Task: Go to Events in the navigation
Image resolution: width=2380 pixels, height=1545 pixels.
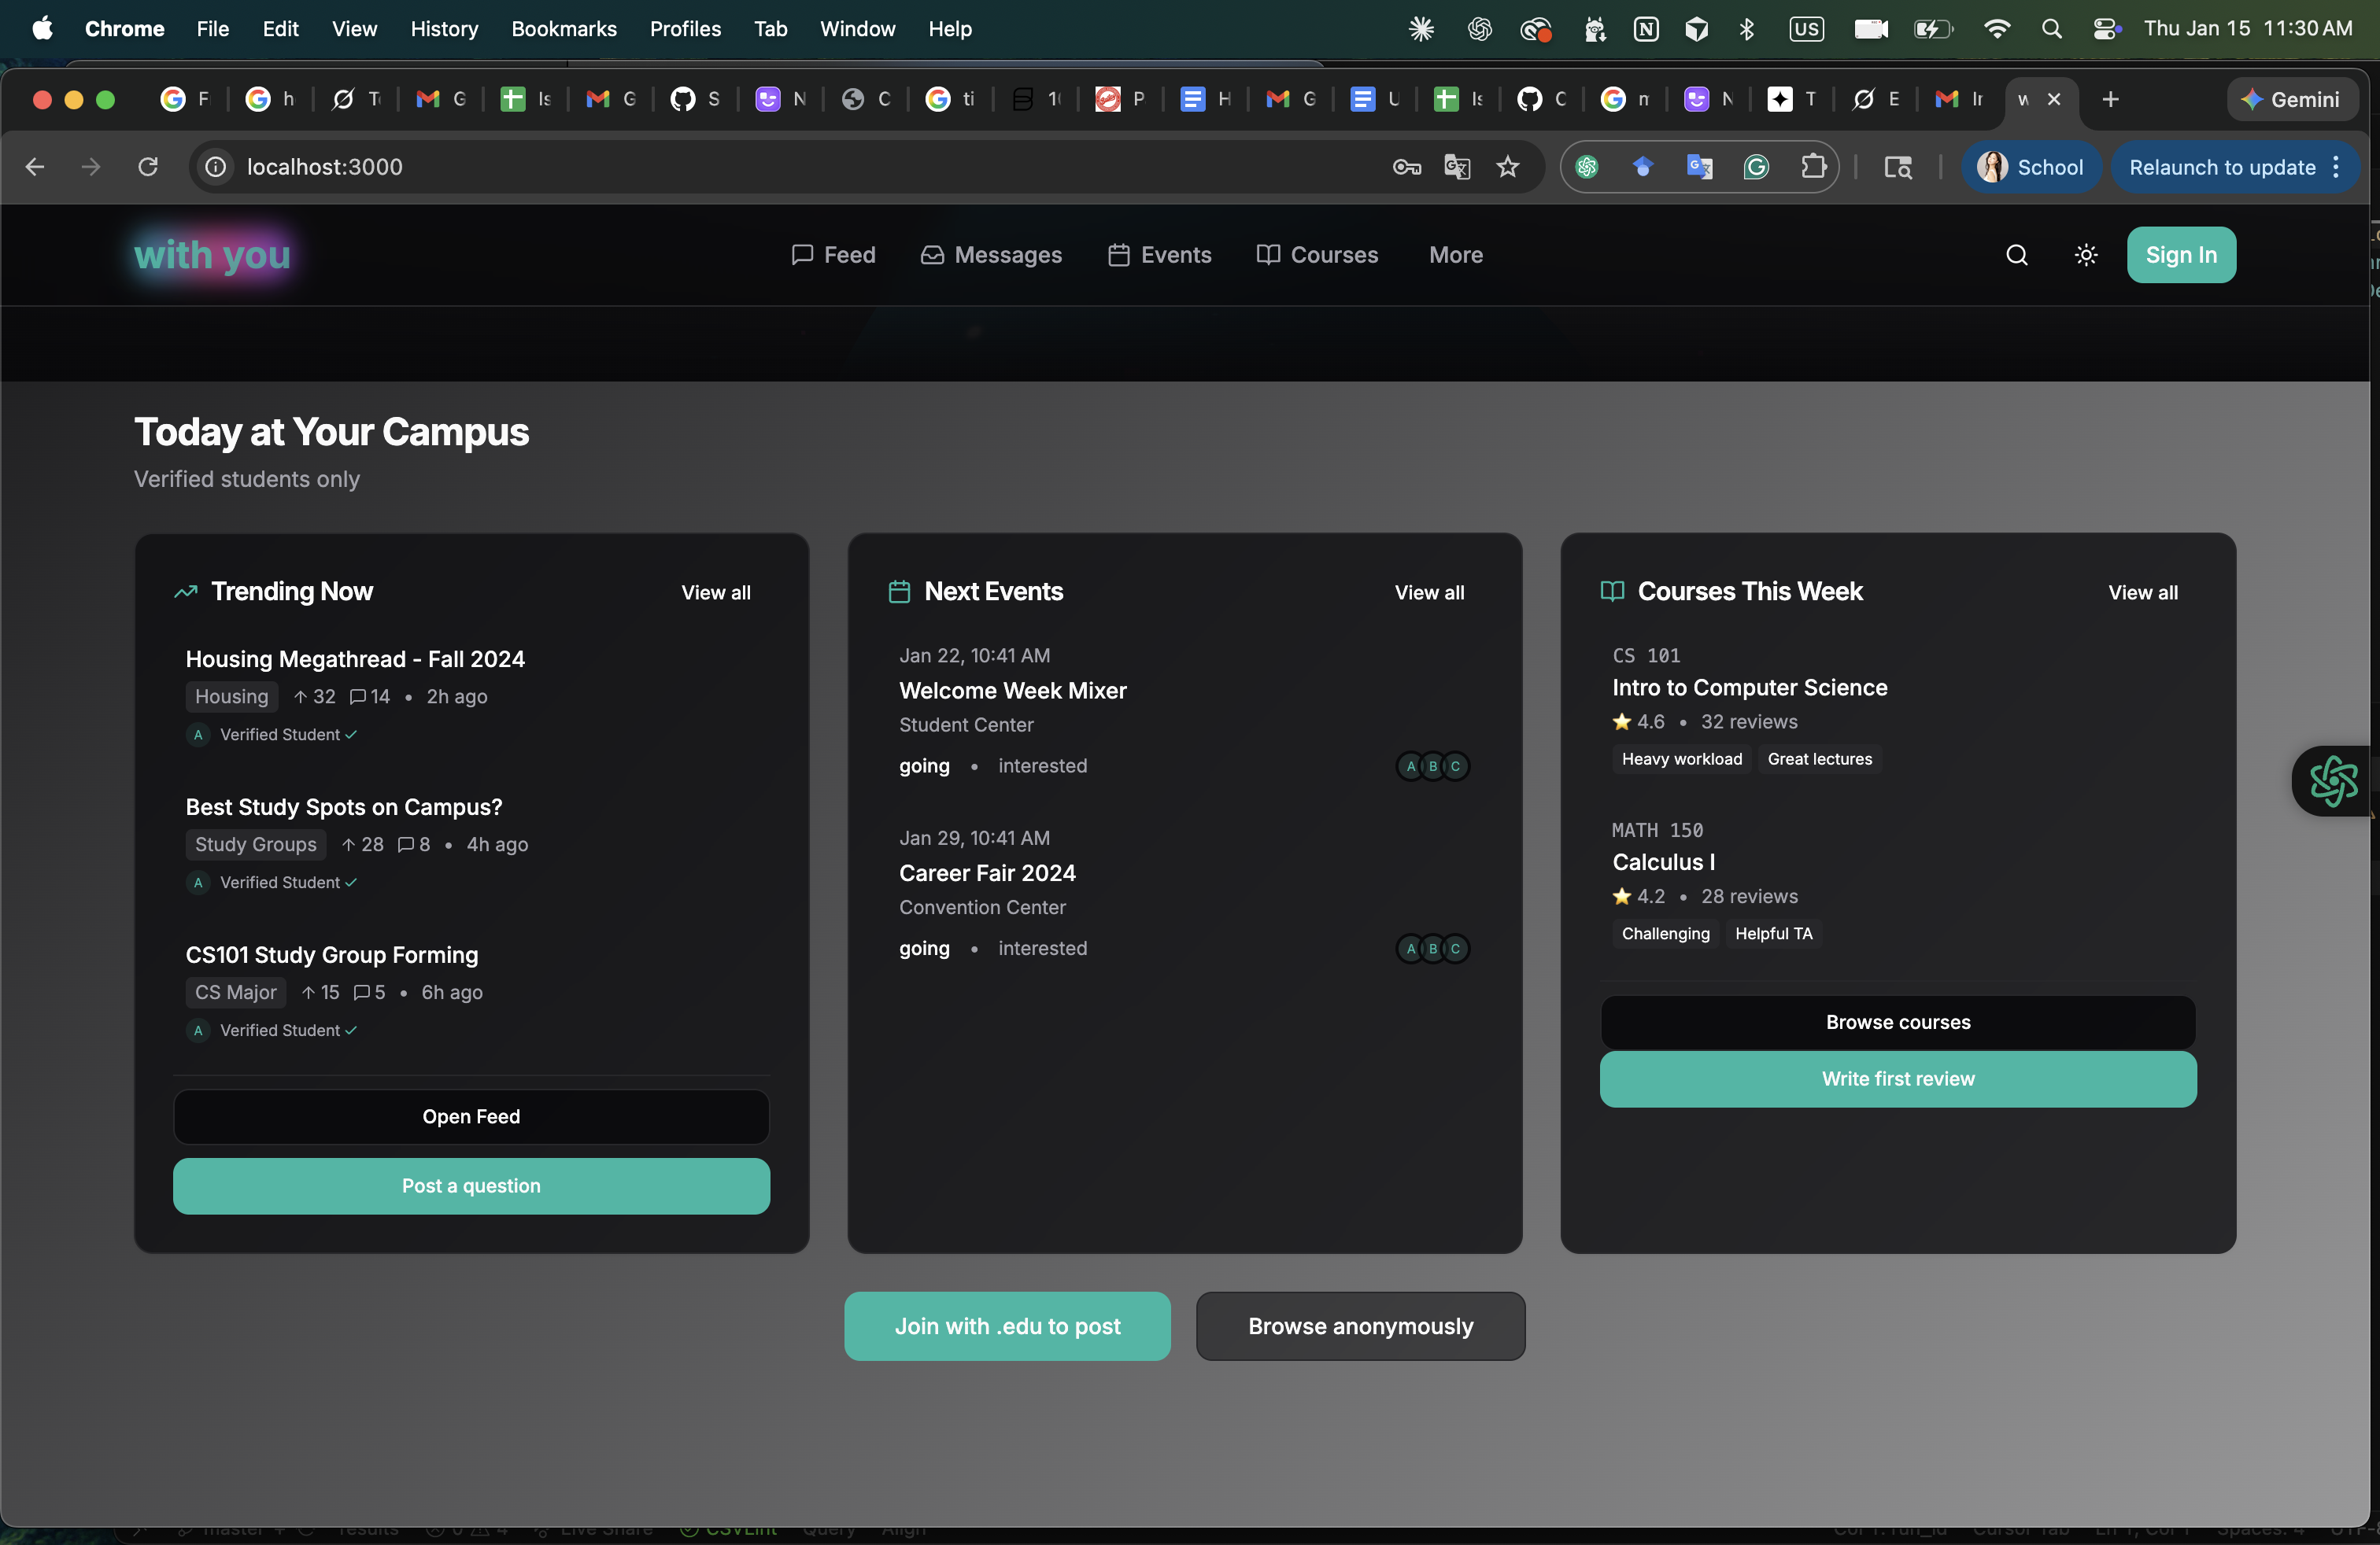Action: [x=1159, y=255]
